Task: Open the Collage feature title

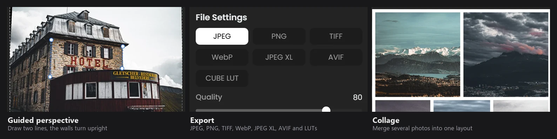Action: [x=386, y=120]
